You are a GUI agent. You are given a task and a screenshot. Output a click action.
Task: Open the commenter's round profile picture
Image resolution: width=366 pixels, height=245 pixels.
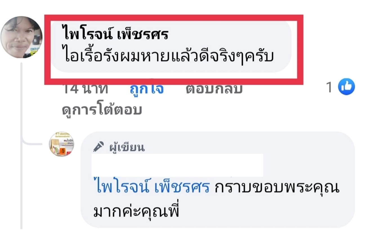coord(21,37)
